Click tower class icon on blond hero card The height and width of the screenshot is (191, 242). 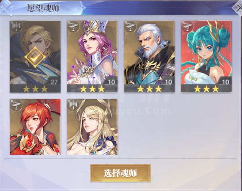click(16, 27)
